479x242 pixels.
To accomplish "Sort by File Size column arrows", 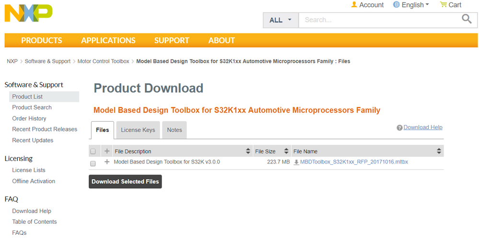I will [x=286, y=151].
